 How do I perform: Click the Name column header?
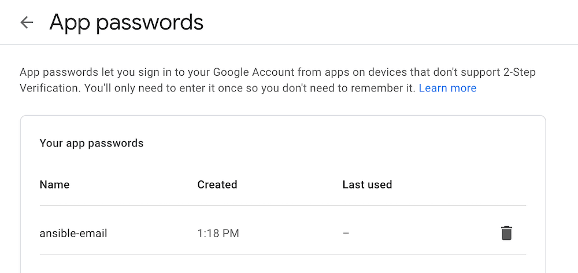click(x=54, y=185)
